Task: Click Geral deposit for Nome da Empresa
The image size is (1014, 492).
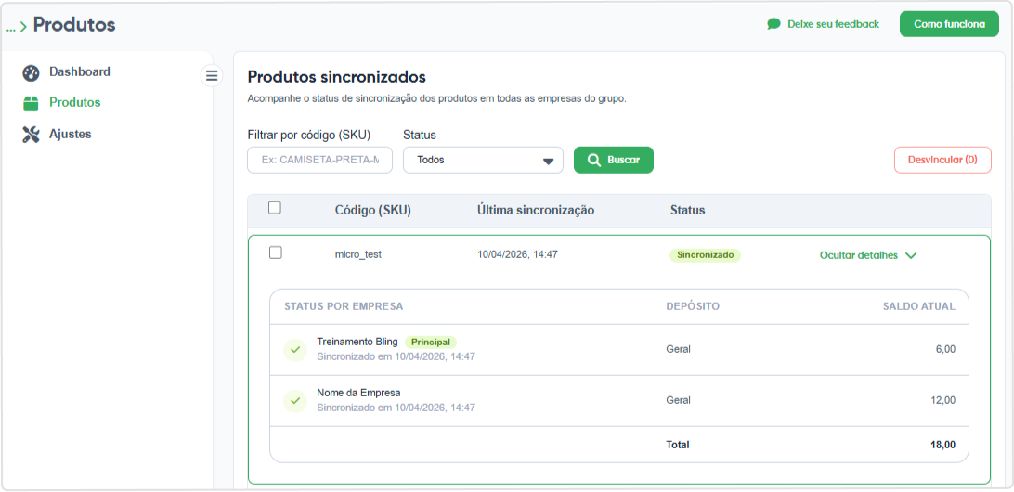Action: point(679,400)
